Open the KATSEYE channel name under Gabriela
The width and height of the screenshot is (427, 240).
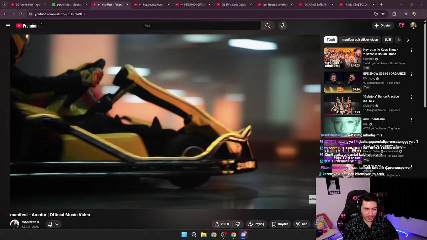369,106
